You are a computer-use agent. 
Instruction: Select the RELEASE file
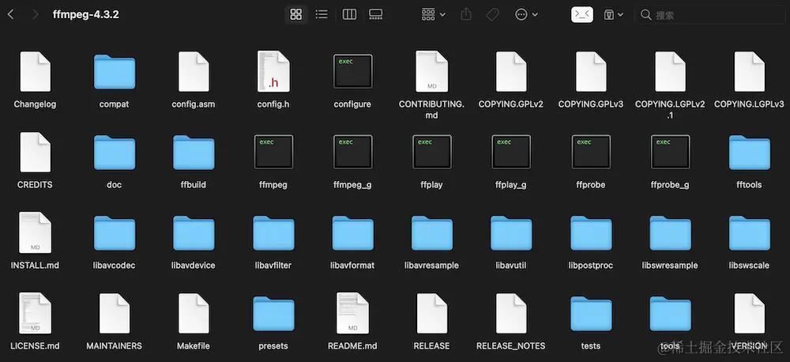(x=432, y=313)
